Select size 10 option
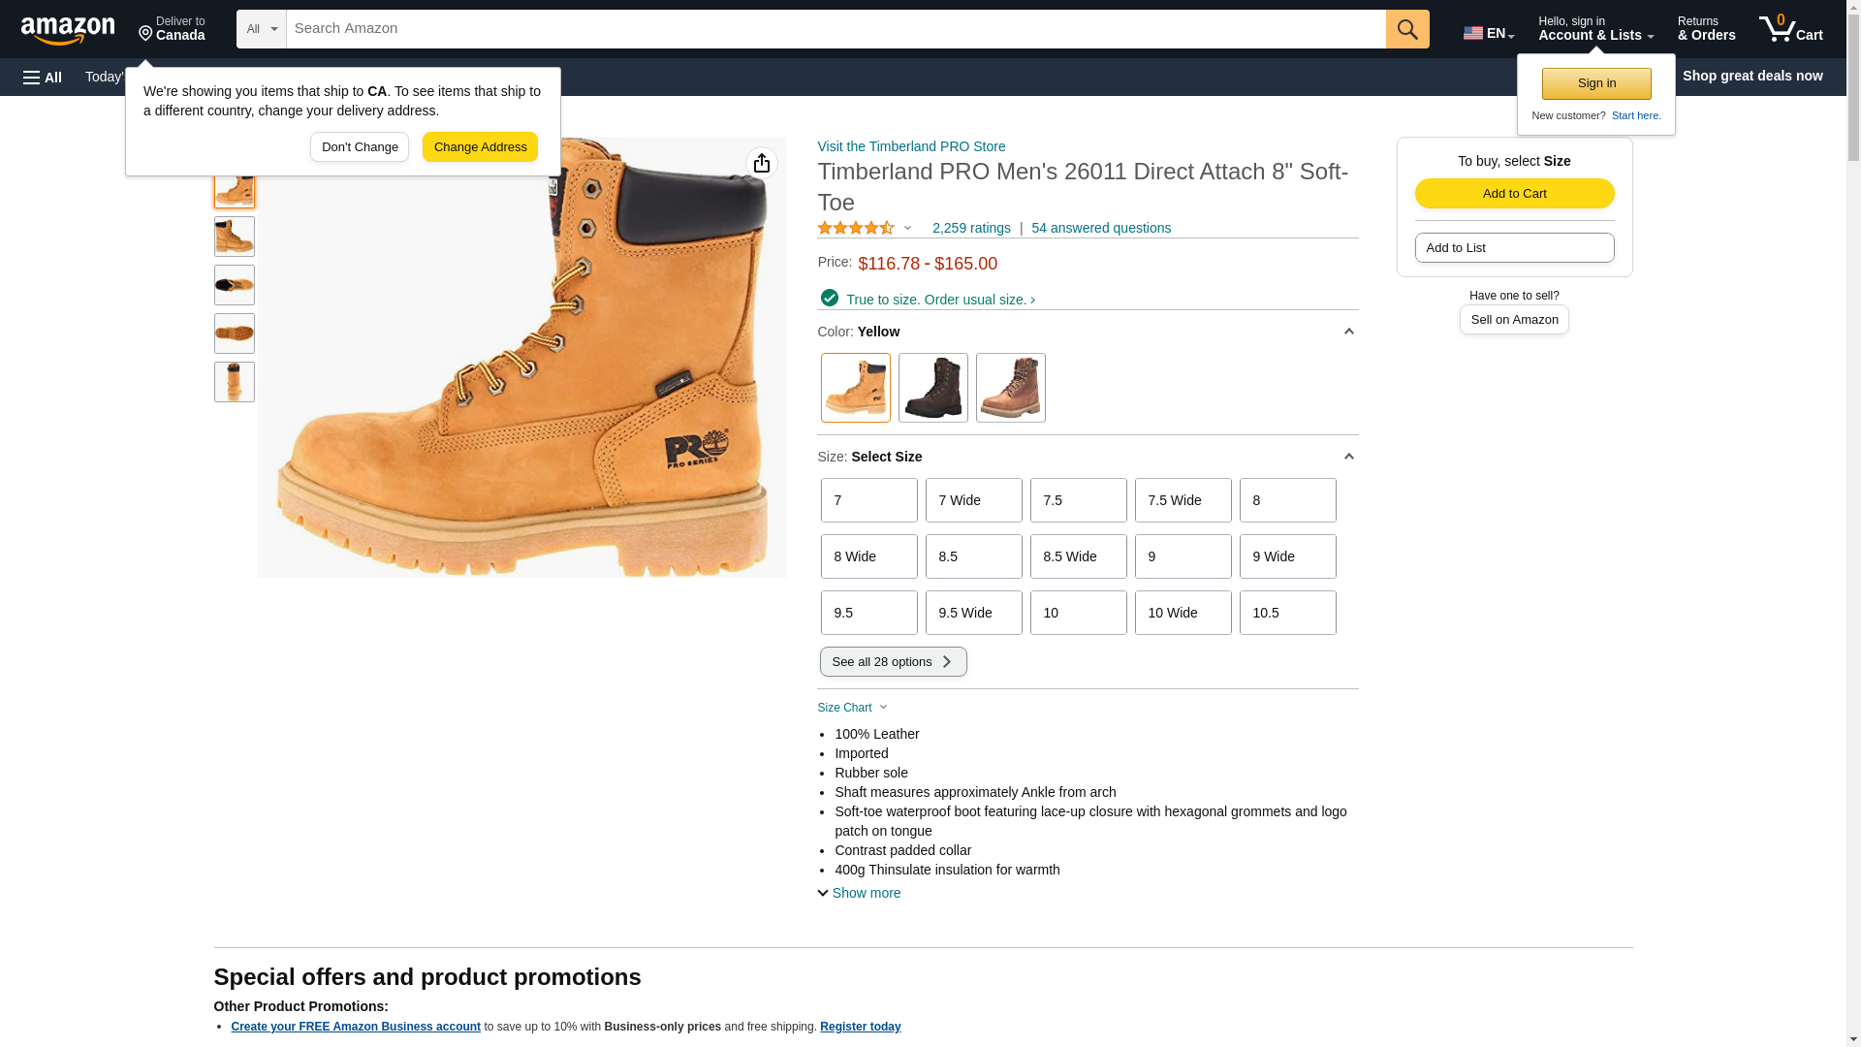The width and height of the screenshot is (1861, 1047). (x=1078, y=613)
